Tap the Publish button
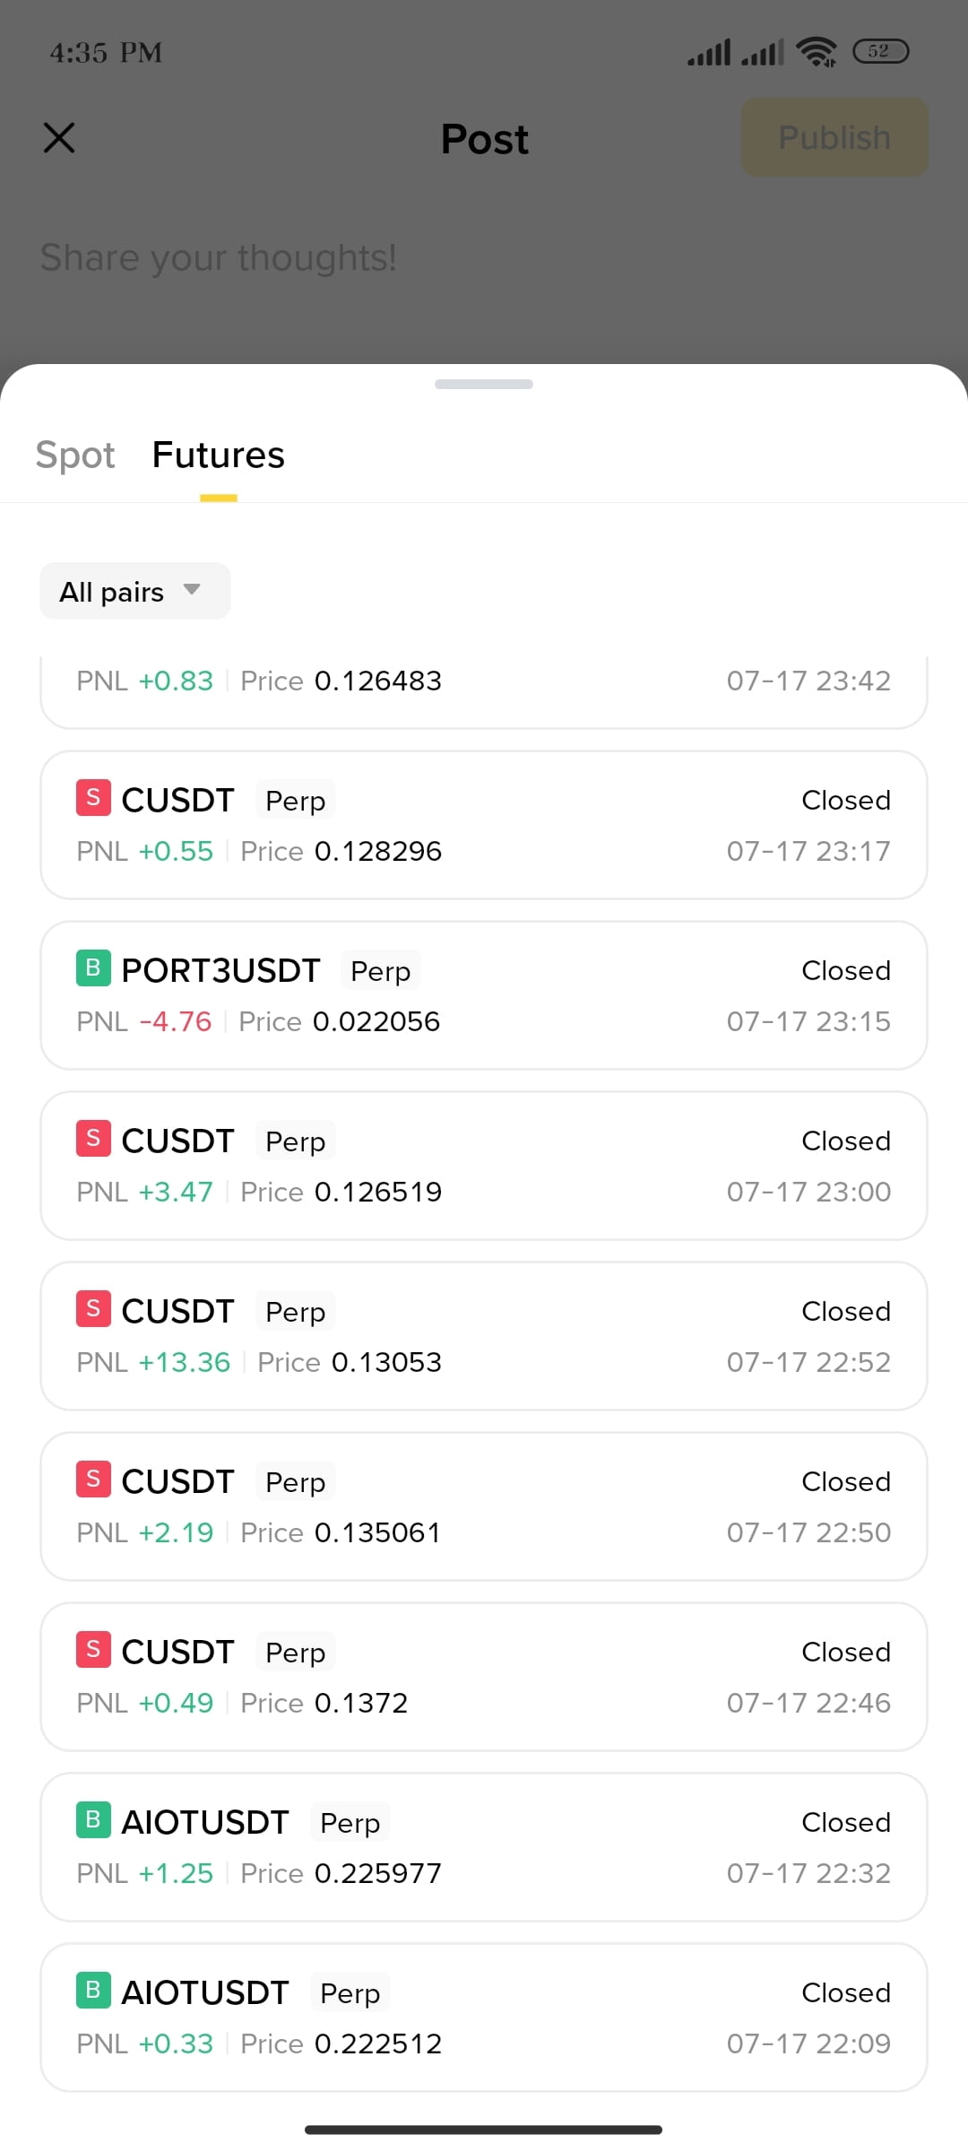968x2152 pixels. tap(834, 137)
